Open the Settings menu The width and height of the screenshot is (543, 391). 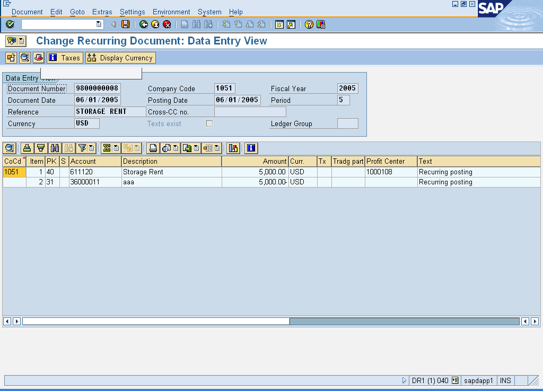(132, 12)
